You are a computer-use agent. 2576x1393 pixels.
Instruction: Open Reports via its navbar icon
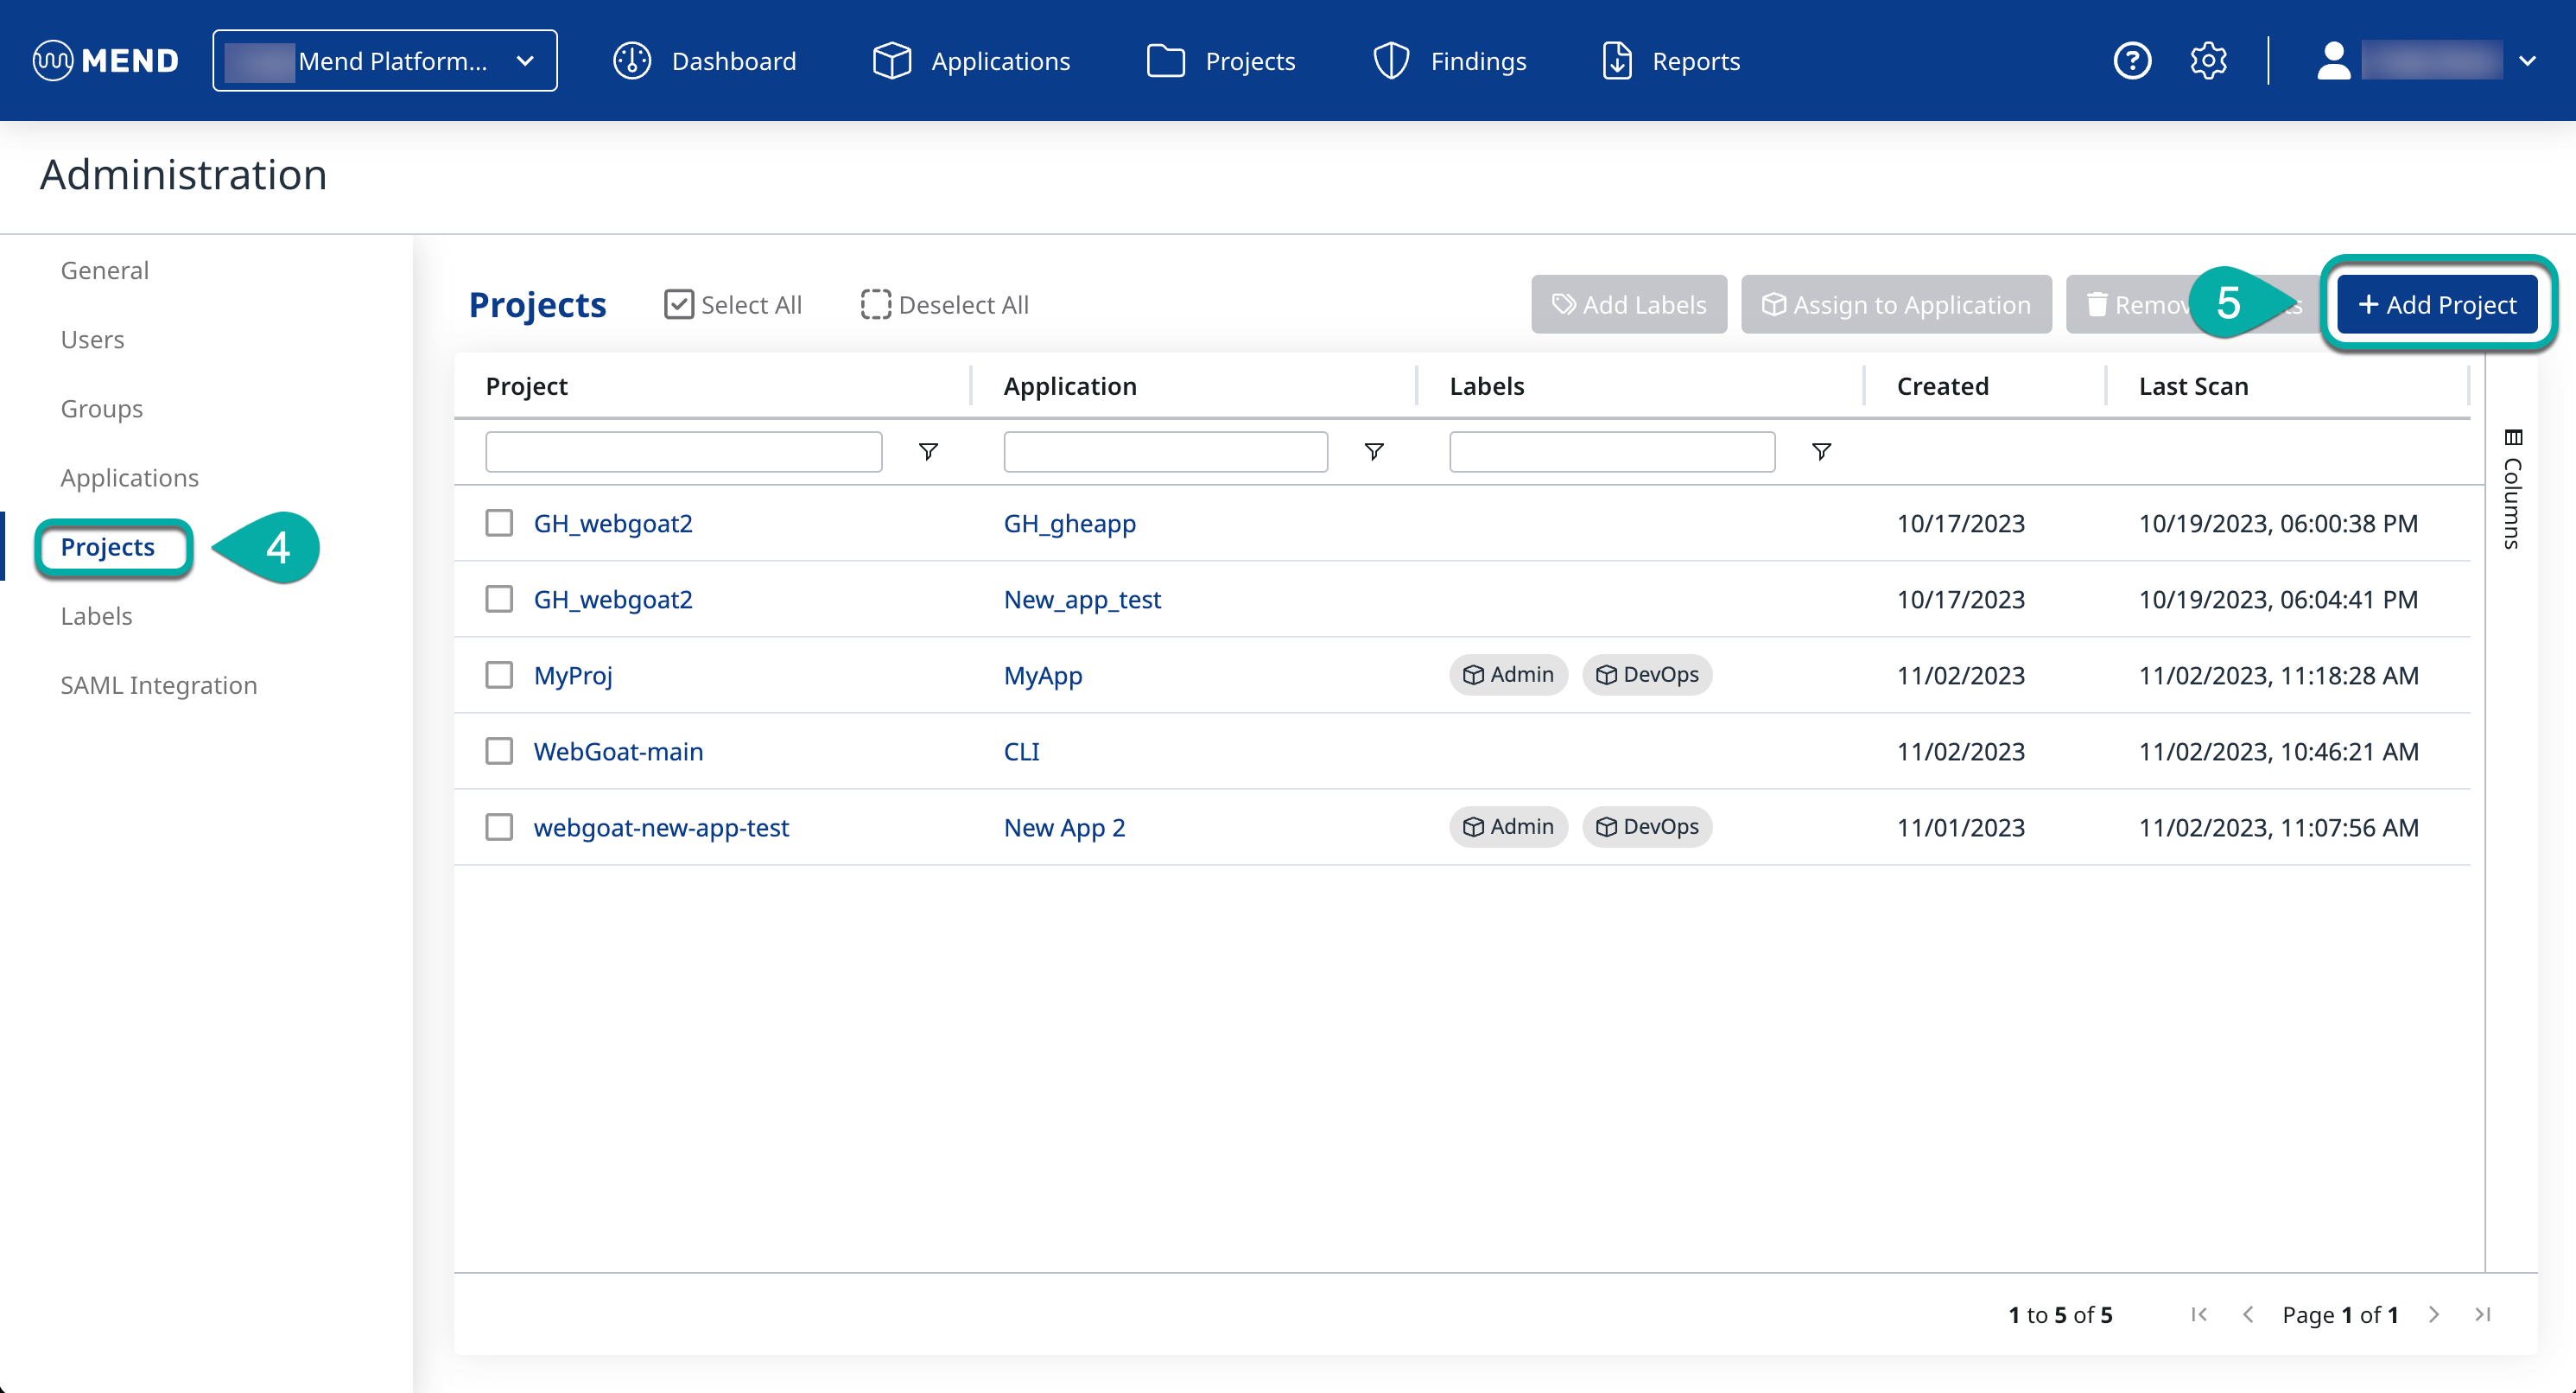[x=1618, y=60]
